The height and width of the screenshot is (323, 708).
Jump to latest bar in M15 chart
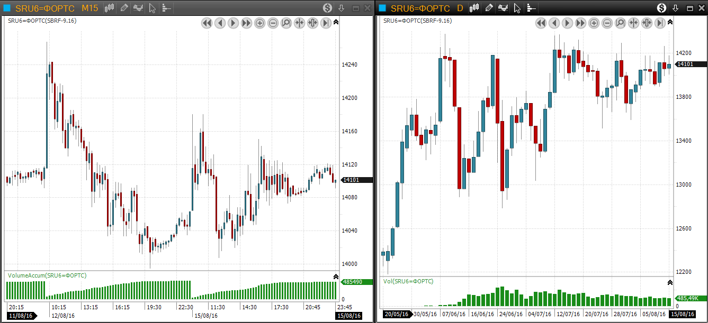click(x=326, y=23)
